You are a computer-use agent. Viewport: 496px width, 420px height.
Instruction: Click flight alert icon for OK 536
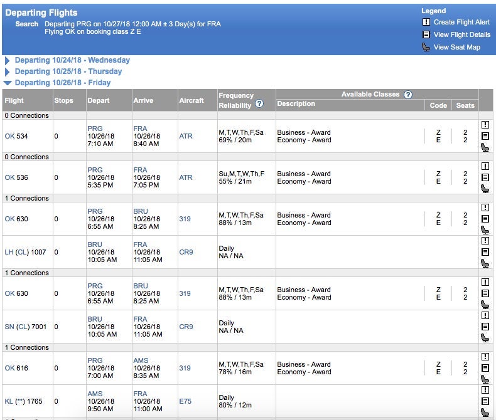(485, 166)
